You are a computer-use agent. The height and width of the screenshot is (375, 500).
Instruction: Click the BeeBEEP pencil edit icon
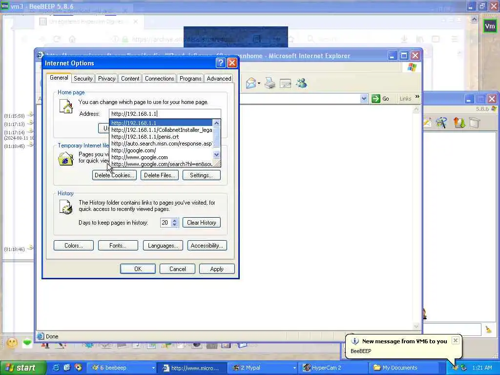427,123
